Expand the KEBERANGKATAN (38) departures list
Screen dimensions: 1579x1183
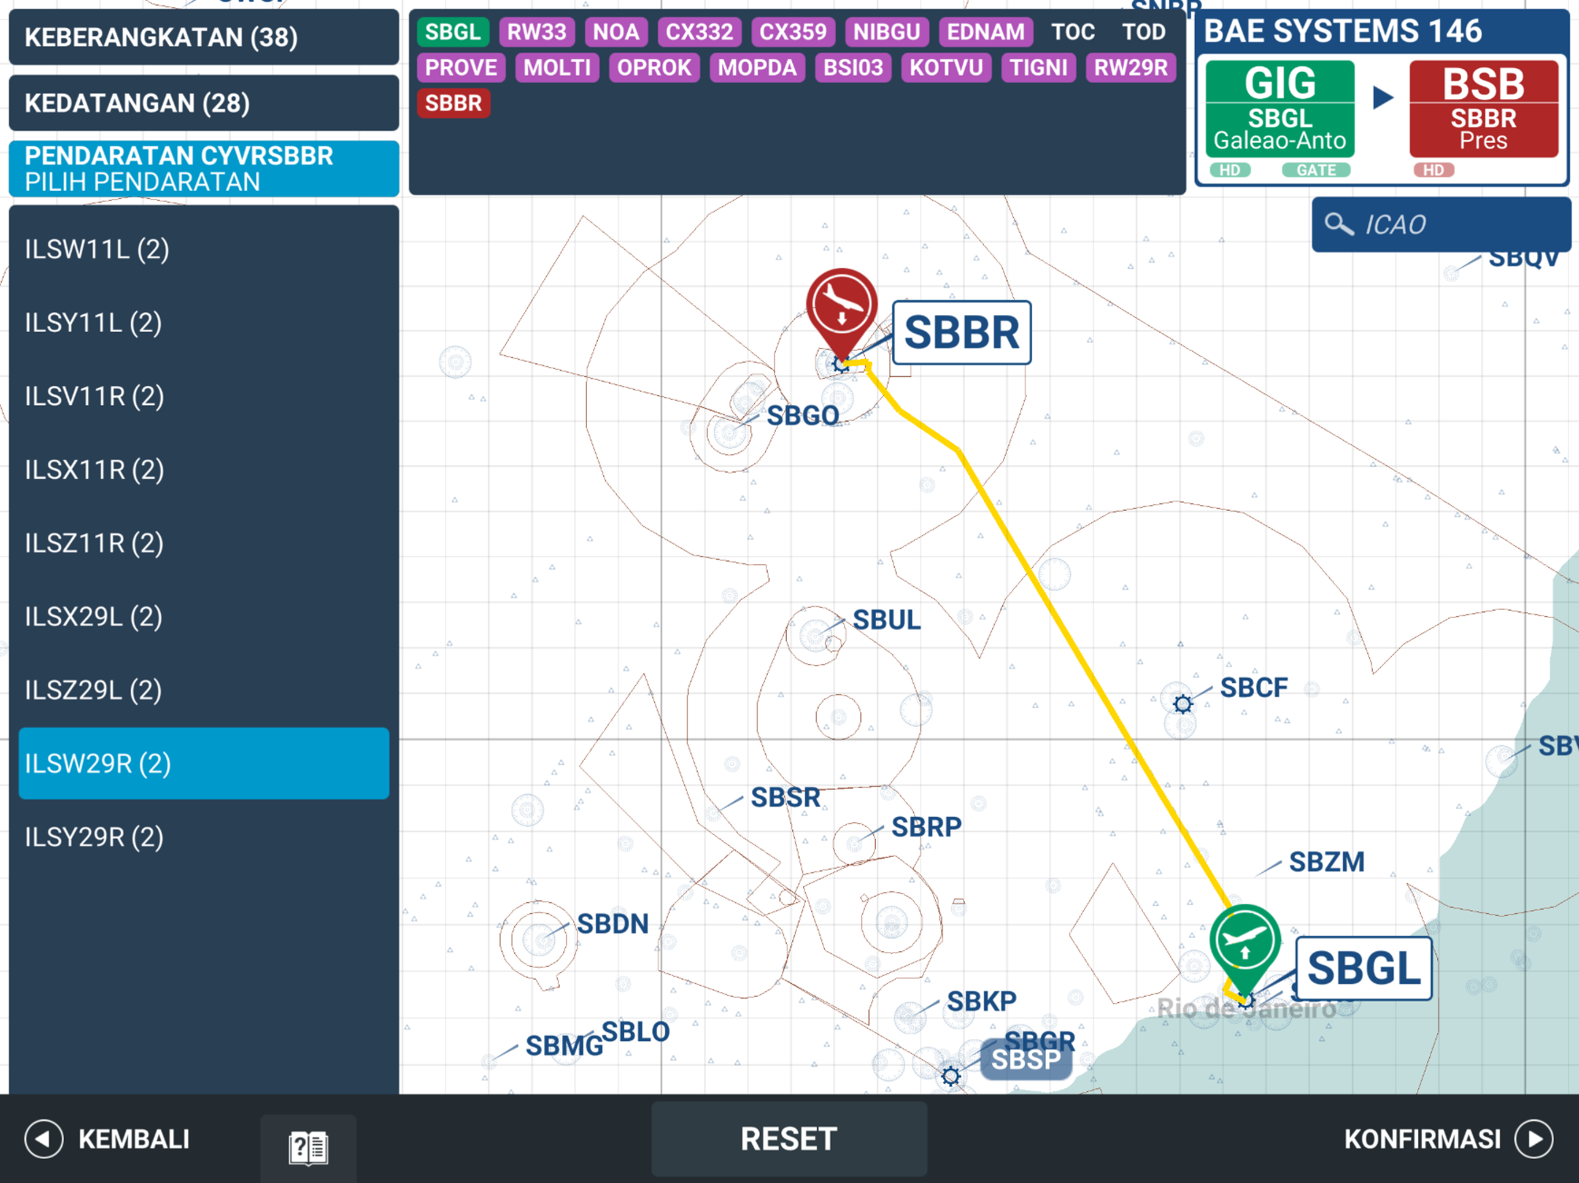pos(203,37)
